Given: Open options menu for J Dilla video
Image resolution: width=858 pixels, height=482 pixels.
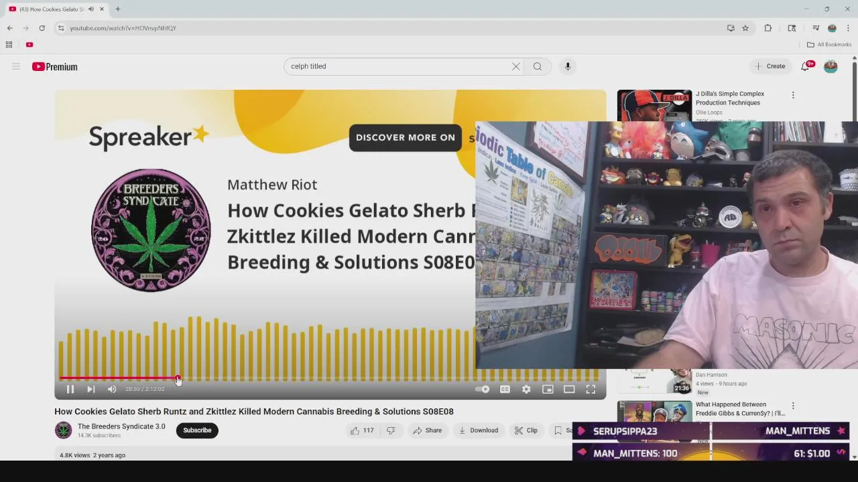Looking at the screenshot, I should (x=793, y=95).
